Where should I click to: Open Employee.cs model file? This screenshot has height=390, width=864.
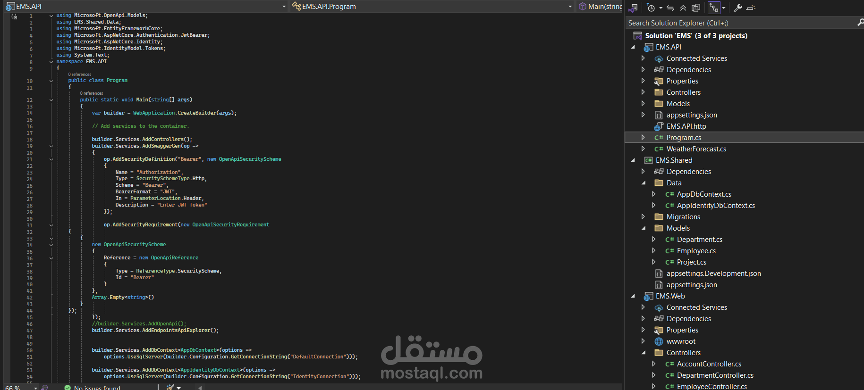click(x=696, y=251)
